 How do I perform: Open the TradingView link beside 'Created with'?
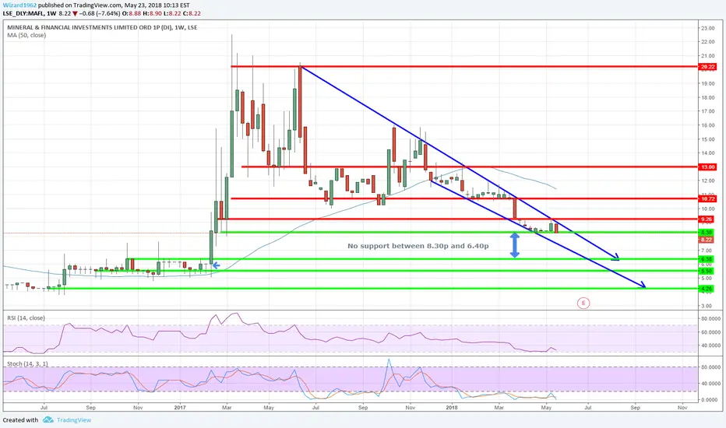tap(74, 420)
